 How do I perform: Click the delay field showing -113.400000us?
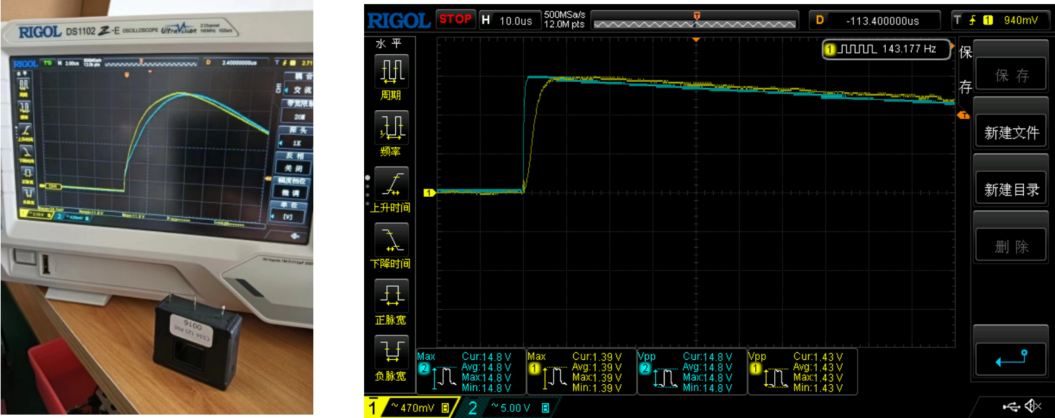[876, 20]
